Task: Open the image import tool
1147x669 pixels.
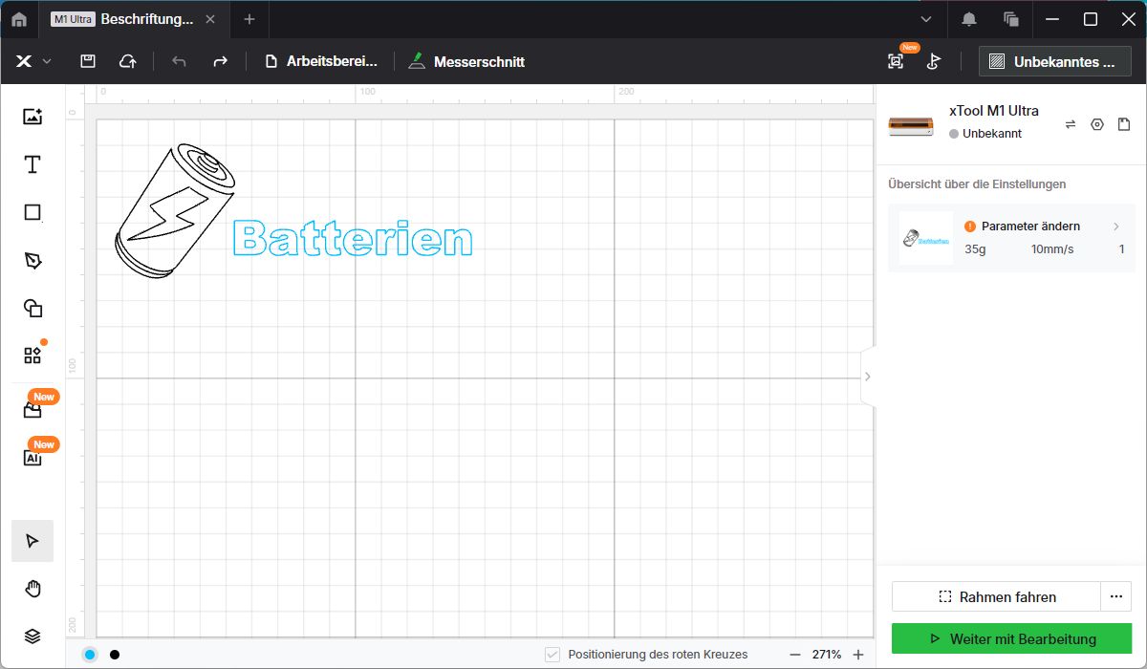Action: point(32,117)
